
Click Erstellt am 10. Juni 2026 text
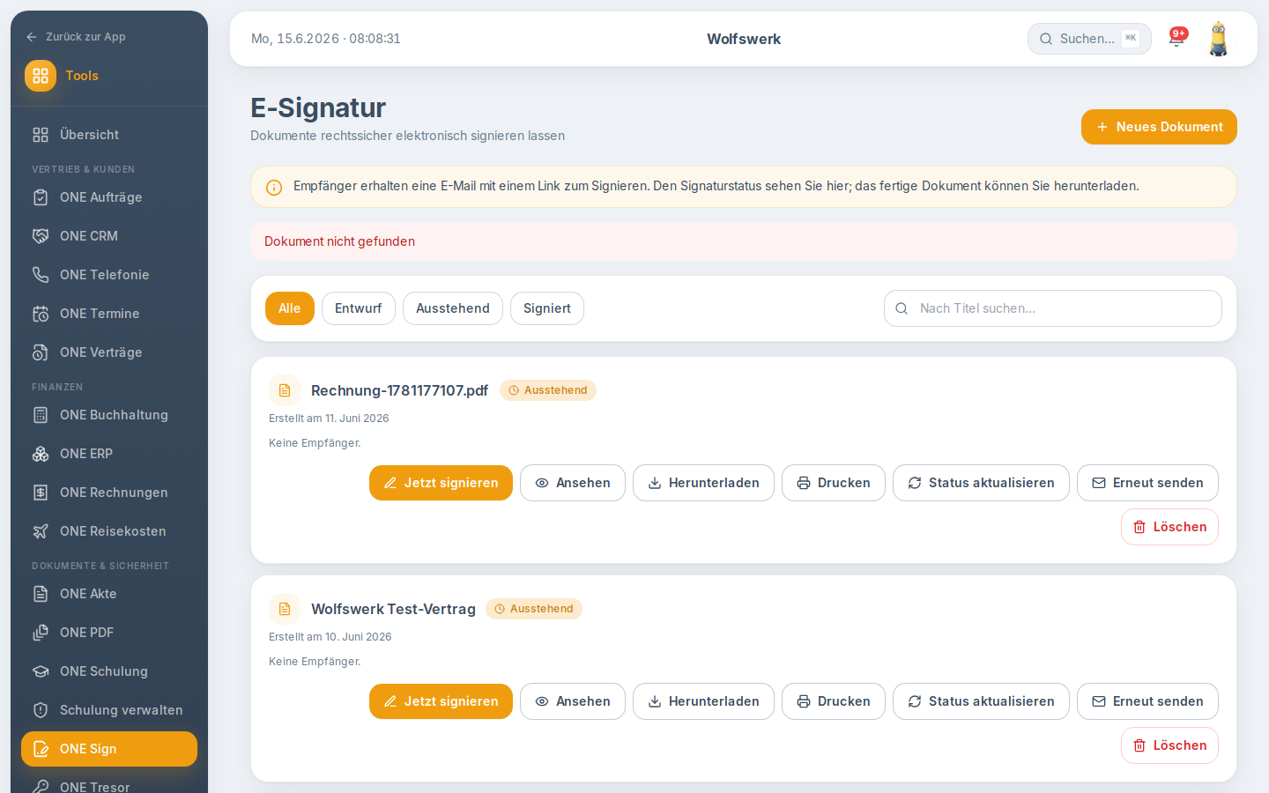pos(330,637)
